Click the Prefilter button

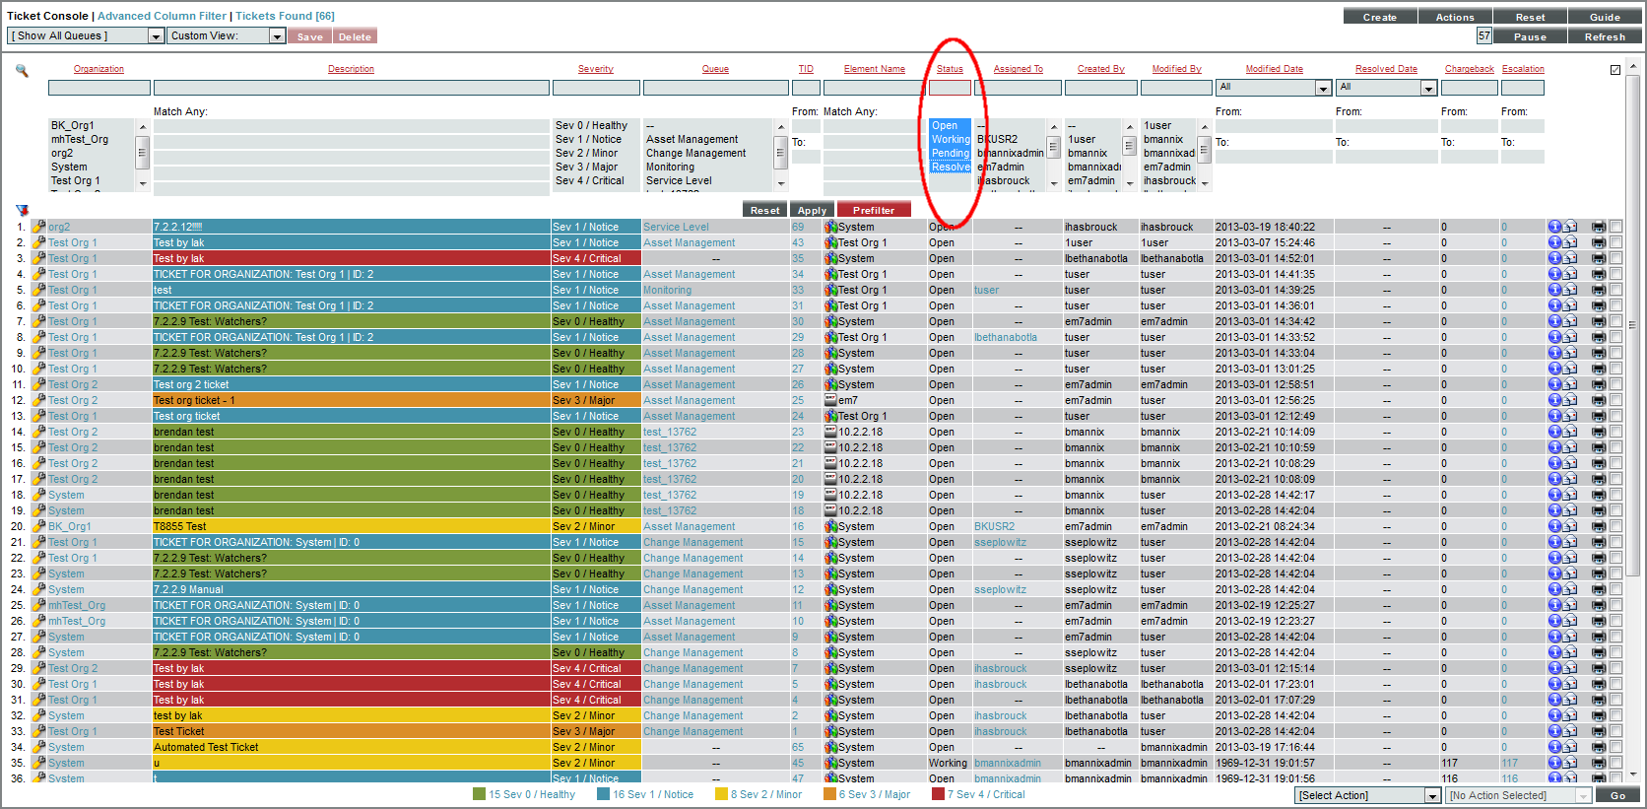tap(873, 210)
